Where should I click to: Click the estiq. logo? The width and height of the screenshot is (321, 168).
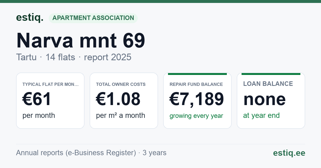30,18
